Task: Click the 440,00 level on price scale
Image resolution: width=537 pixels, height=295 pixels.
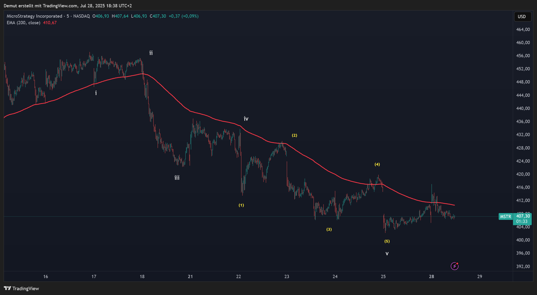Action: tap(523, 108)
